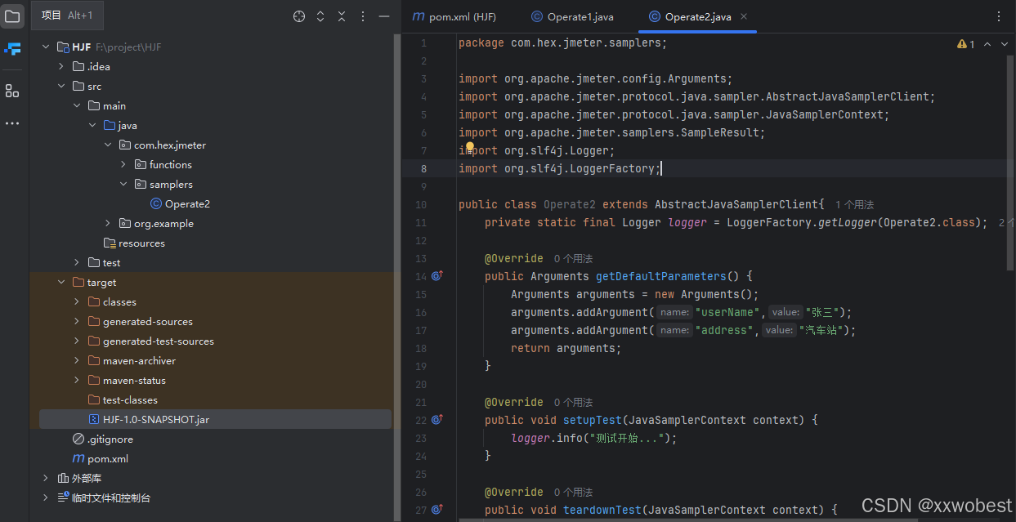1016x522 pixels.
Task: Expand the maven-archiver folder
Action: pyautogui.click(x=77, y=360)
